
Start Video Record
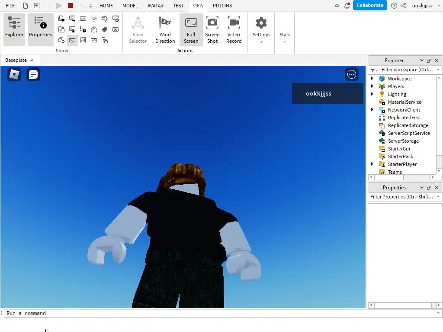point(234,29)
